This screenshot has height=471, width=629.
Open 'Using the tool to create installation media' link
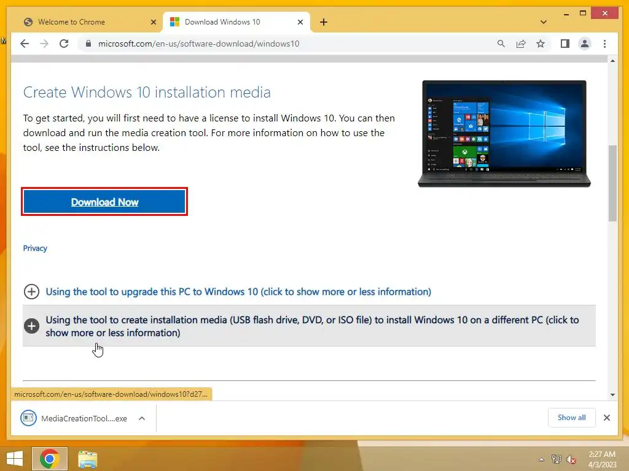312,326
